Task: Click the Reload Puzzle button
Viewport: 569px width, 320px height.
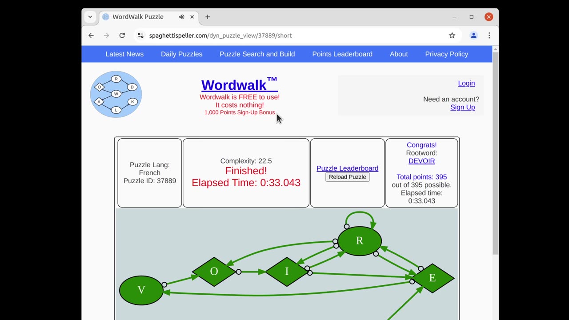Action: pos(347,177)
